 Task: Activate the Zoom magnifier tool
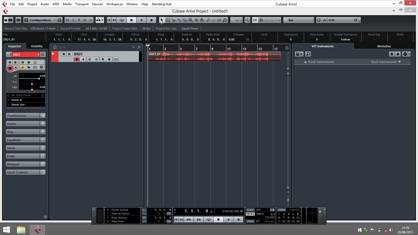191,20
